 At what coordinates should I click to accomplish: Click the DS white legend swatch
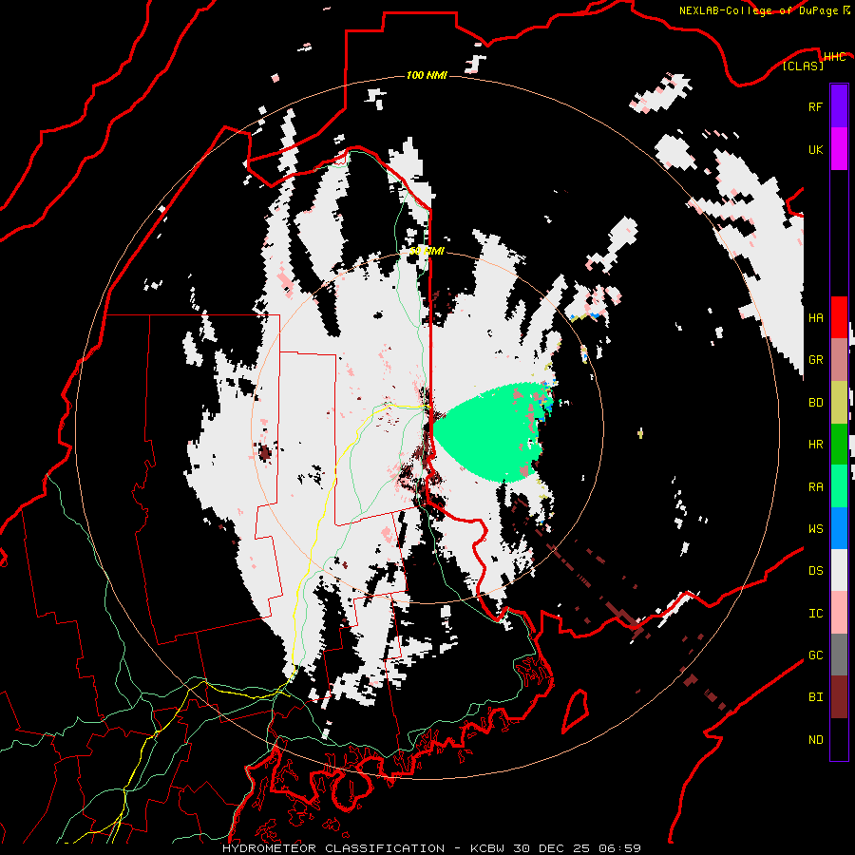839,570
